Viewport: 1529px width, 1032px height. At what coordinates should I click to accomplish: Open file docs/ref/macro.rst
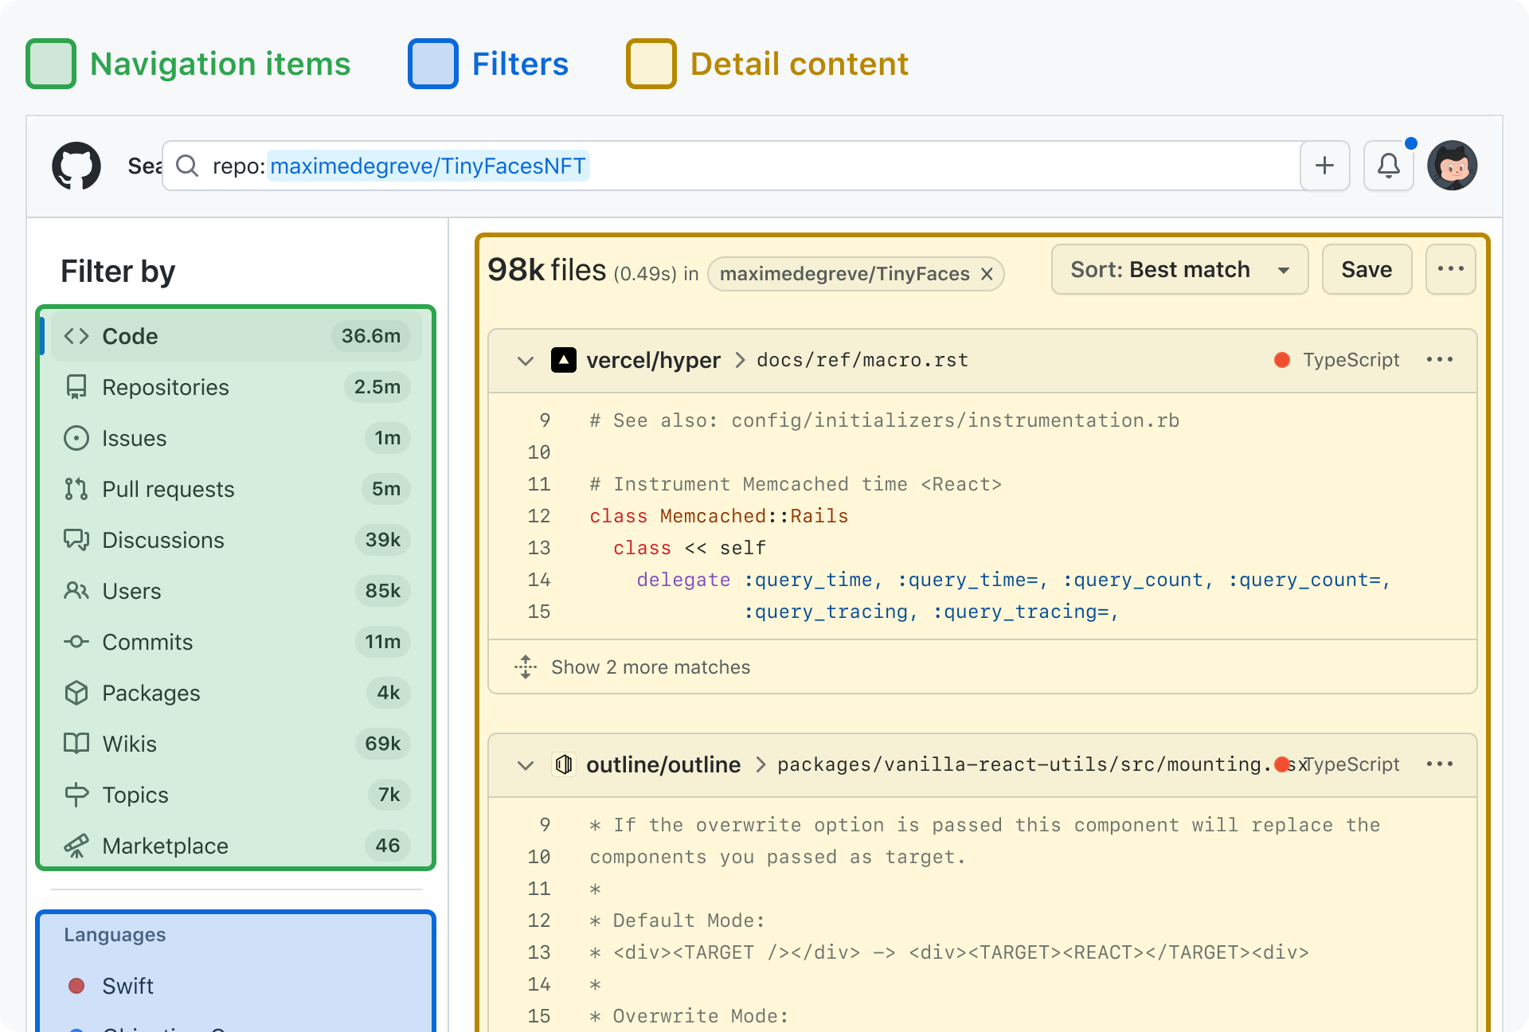click(x=862, y=360)
